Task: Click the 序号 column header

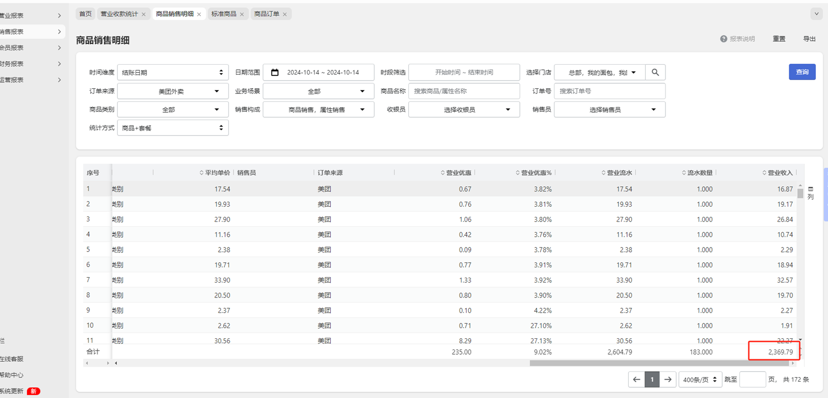Action: pos(93,173)
